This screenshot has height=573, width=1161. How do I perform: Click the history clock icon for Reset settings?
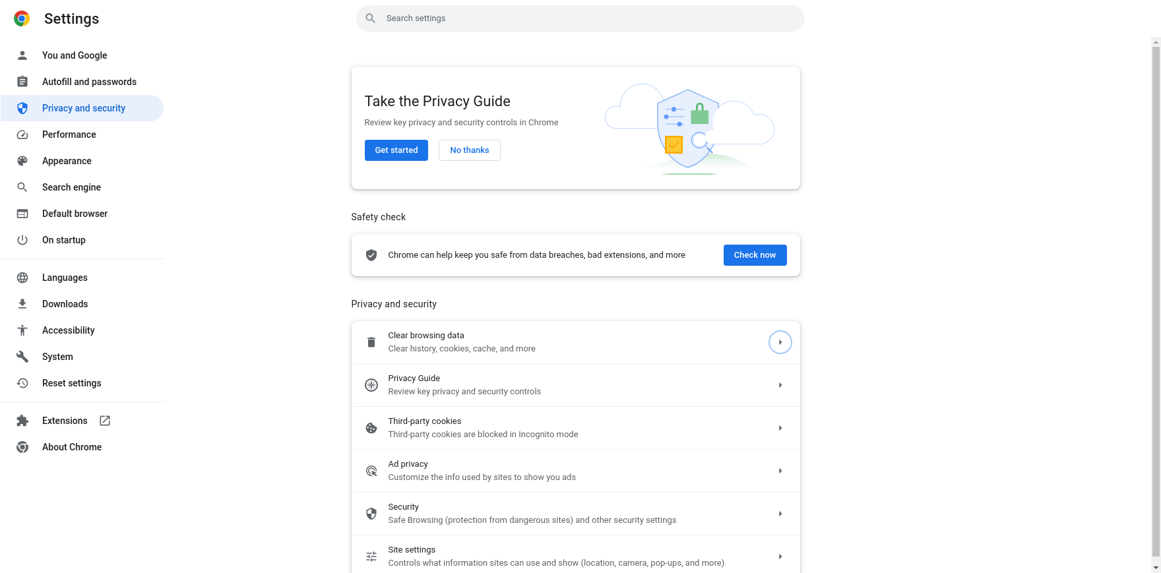(22, 383)
